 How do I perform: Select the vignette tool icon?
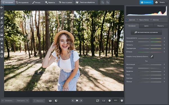[2, 39]
